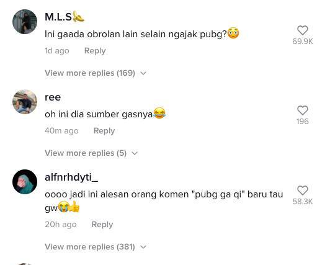Reply to the M.L.S comment

pyautogui.click(x=95, y=51)
